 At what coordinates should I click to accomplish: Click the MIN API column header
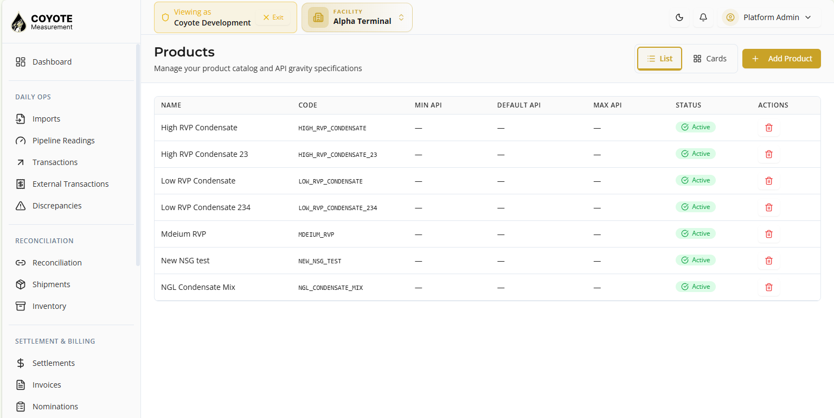pos(428,105)
